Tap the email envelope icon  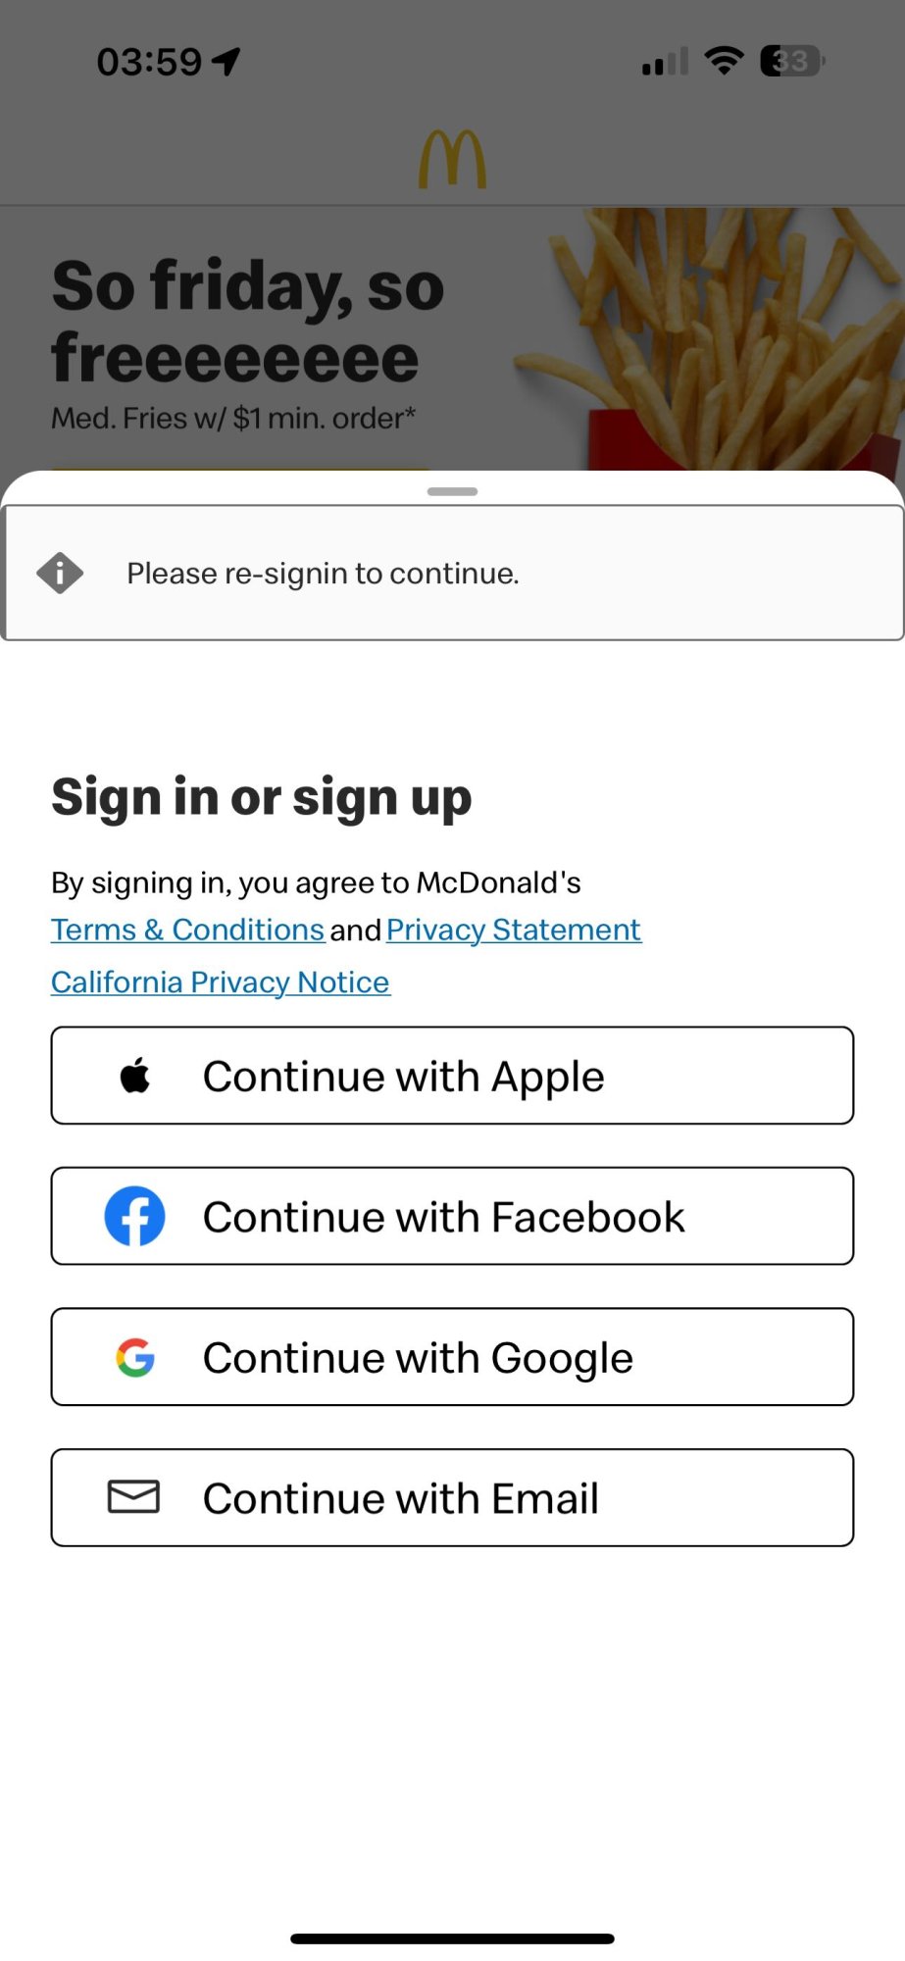[133, 1497]
